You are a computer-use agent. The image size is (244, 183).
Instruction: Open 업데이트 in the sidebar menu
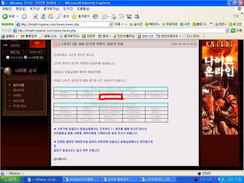point(19,90)
